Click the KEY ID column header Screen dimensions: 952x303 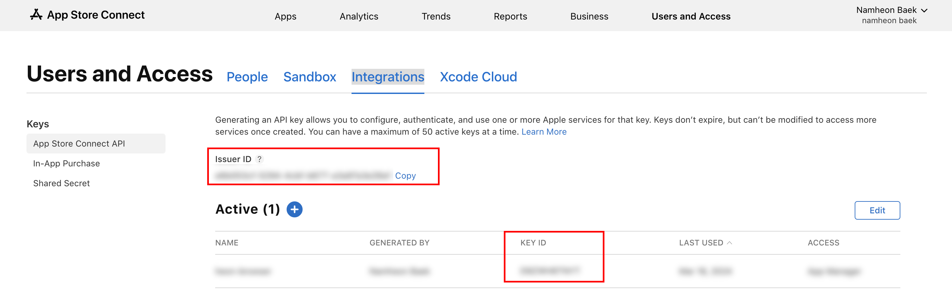pos(533,243)
